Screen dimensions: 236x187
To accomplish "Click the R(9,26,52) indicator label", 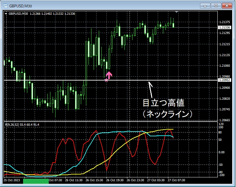I will coord(11,123).
